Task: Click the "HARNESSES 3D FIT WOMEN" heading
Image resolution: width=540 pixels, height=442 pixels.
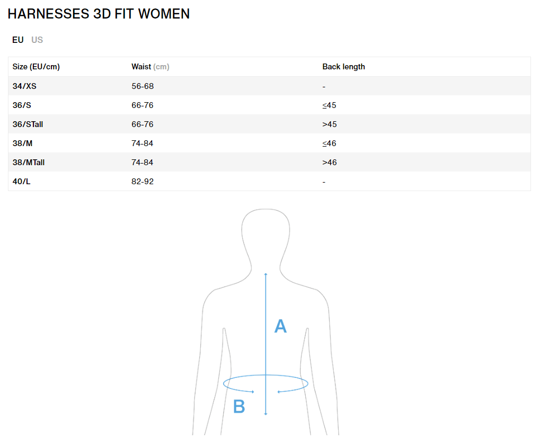Action: point(99,14)
